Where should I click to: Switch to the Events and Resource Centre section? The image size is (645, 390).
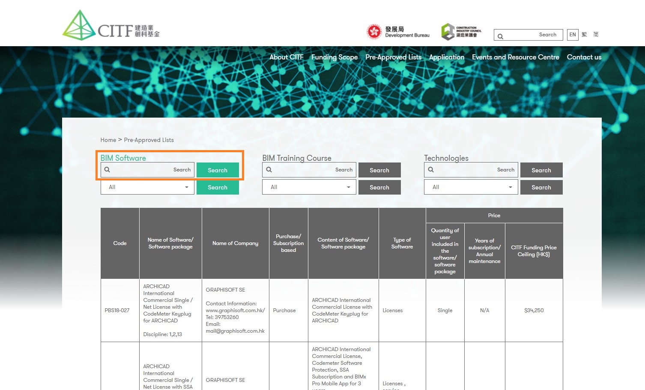pos(515,57)
